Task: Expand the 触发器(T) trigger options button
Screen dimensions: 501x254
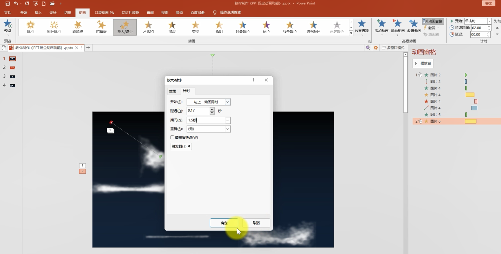Action: pyautogui.click(x=181, y=146)
